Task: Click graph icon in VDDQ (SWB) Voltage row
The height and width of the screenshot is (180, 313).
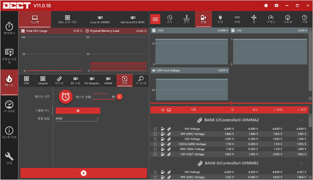Action: click(x=163, y=144)
